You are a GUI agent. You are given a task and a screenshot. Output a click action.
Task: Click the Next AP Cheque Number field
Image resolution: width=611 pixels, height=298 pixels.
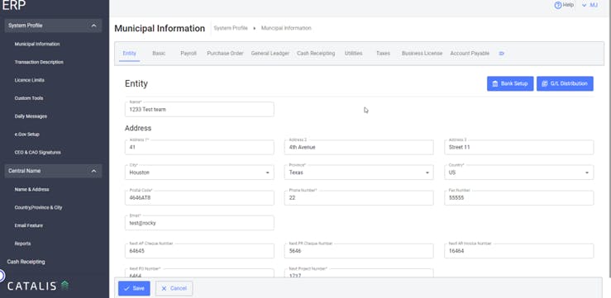(199, 251)
